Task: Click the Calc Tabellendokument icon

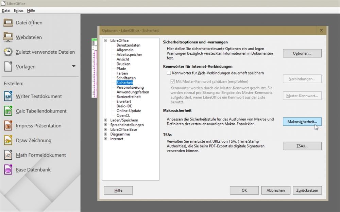Action: pos(8,111)
